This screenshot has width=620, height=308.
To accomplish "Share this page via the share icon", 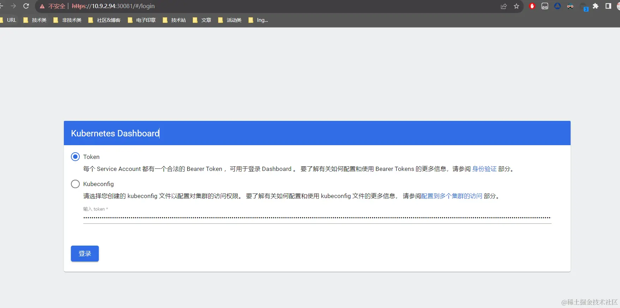I will pos(504,6).
